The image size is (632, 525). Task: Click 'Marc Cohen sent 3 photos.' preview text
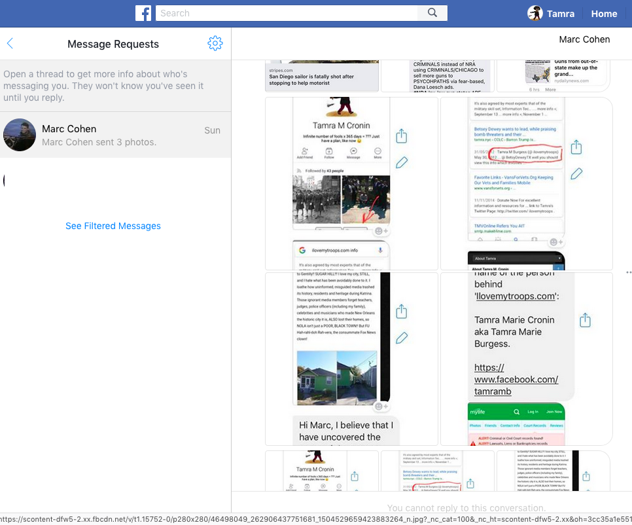(99, 142)
